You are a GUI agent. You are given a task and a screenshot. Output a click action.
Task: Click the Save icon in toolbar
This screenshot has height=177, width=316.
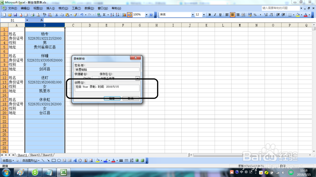pyautogui.click(x=15, y=15)
